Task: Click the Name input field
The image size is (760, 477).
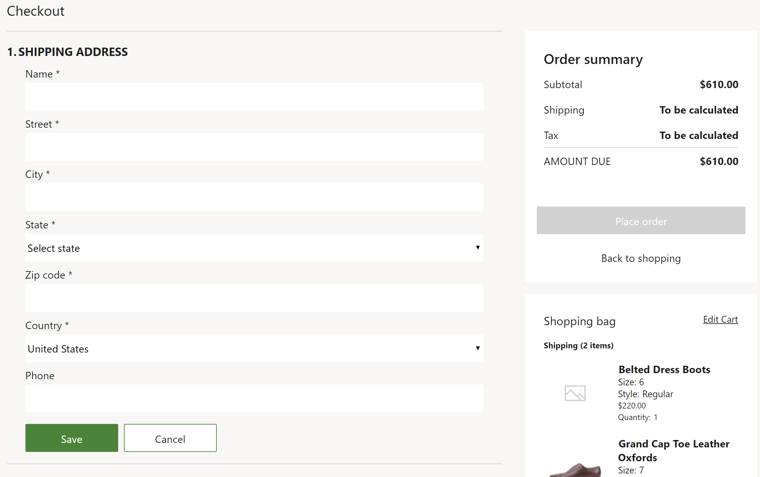Action: [x=255, y=96]
